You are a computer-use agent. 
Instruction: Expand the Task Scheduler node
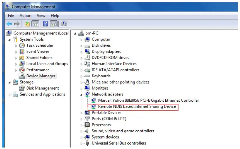pyautogui.click(x=16, y=46)
